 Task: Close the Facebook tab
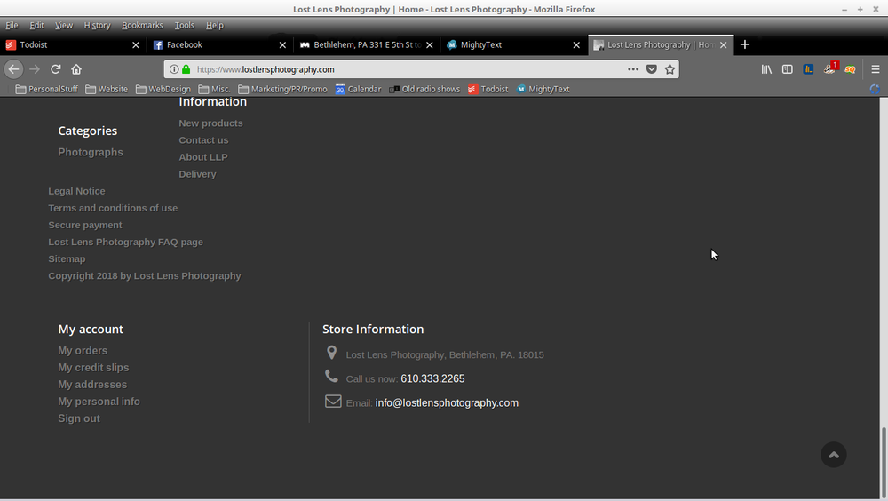coord(282,44)
